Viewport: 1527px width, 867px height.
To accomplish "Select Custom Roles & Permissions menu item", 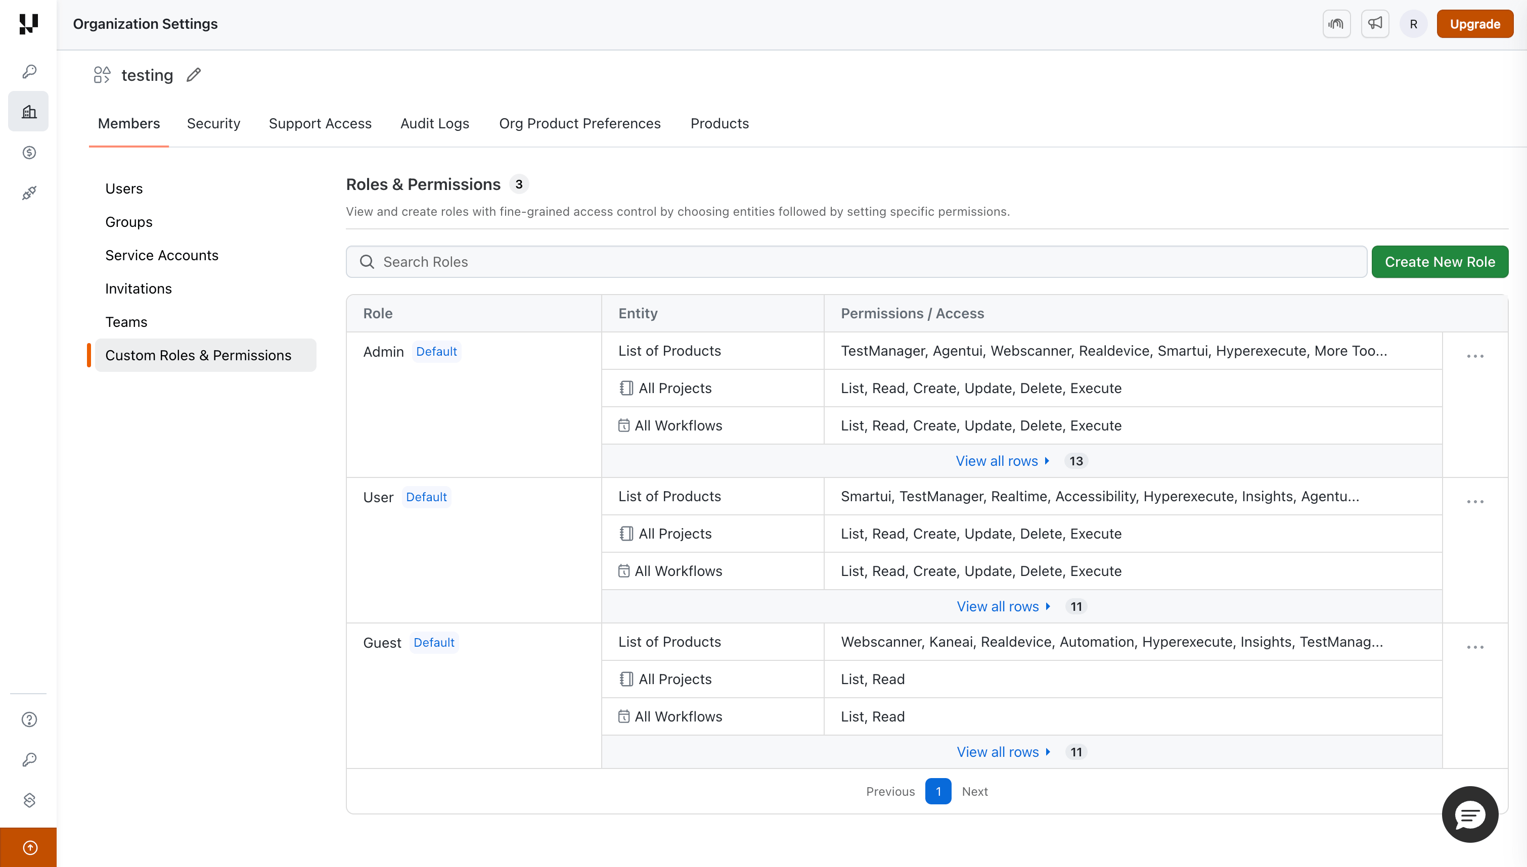I will coord(206,356).
